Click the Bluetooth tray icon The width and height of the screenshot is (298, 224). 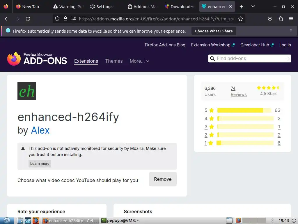click(x=272, y=220)
